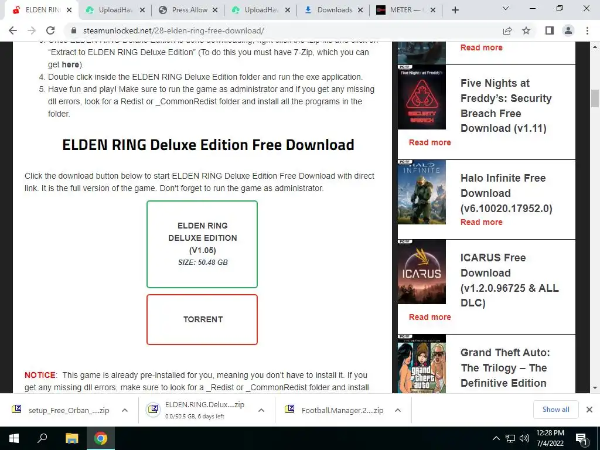The image size is (600, 450).
Task: Click the padlock site info icon
Action: click(x=74, y=30)
